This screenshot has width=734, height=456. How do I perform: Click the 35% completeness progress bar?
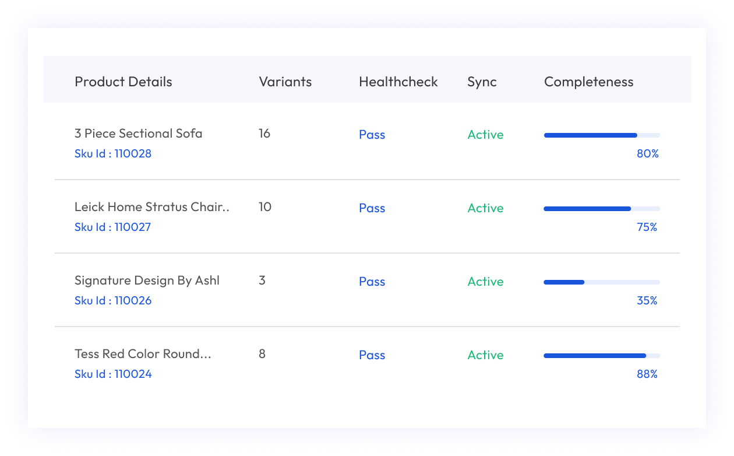(601, 282)
